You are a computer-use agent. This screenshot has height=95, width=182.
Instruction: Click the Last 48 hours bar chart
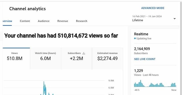(x=155, y=83)
